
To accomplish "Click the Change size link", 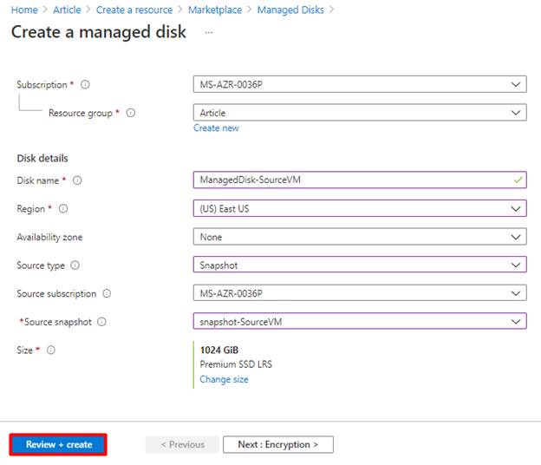I will 224,379.
